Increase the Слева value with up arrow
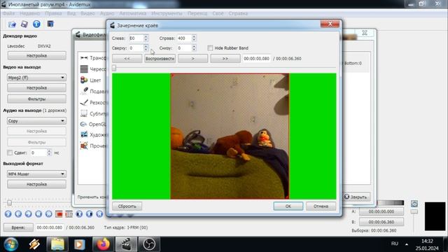The height and width of the screenshot is (252, 448). [x=146, y=36]
